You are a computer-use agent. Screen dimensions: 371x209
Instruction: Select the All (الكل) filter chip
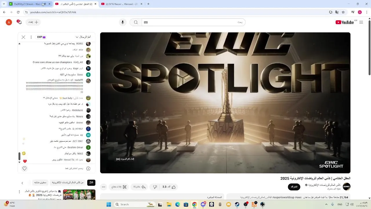tap(91, 183)
